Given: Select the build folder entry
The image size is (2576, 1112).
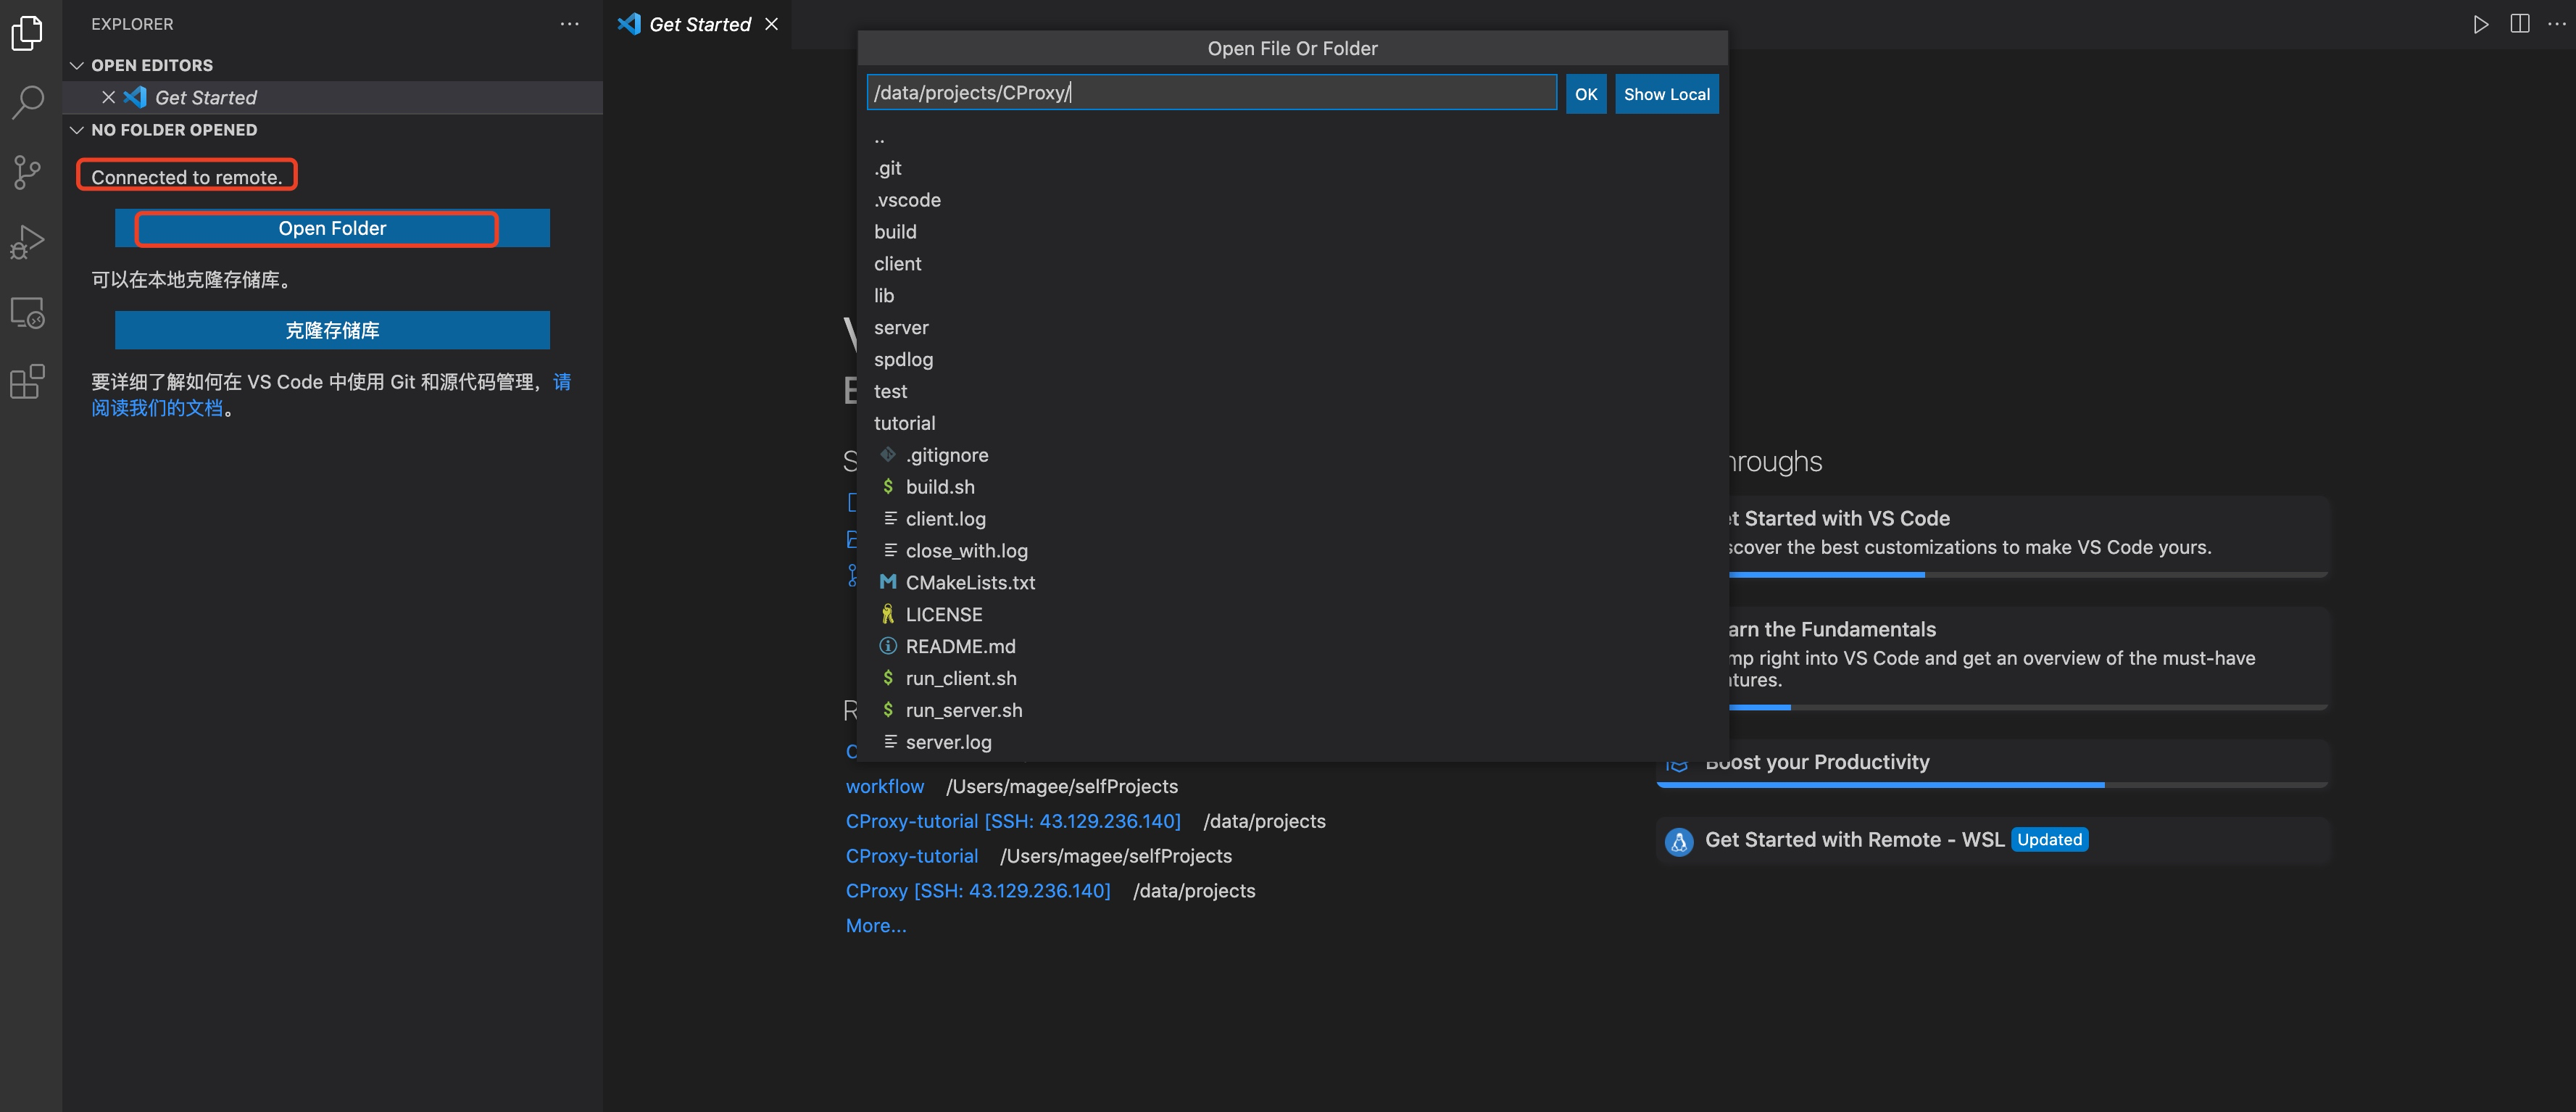Looking at the screenshot, I should click(1292, 232).
